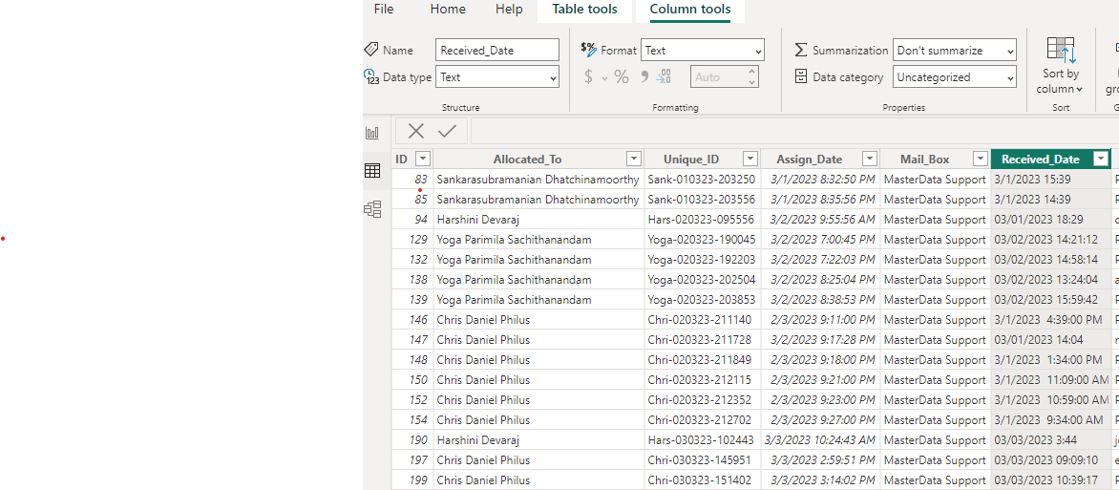The height and width of the screenshot is (490, 1119).
Task: Apply currency format dollar icon
Action: coord(589,77)
